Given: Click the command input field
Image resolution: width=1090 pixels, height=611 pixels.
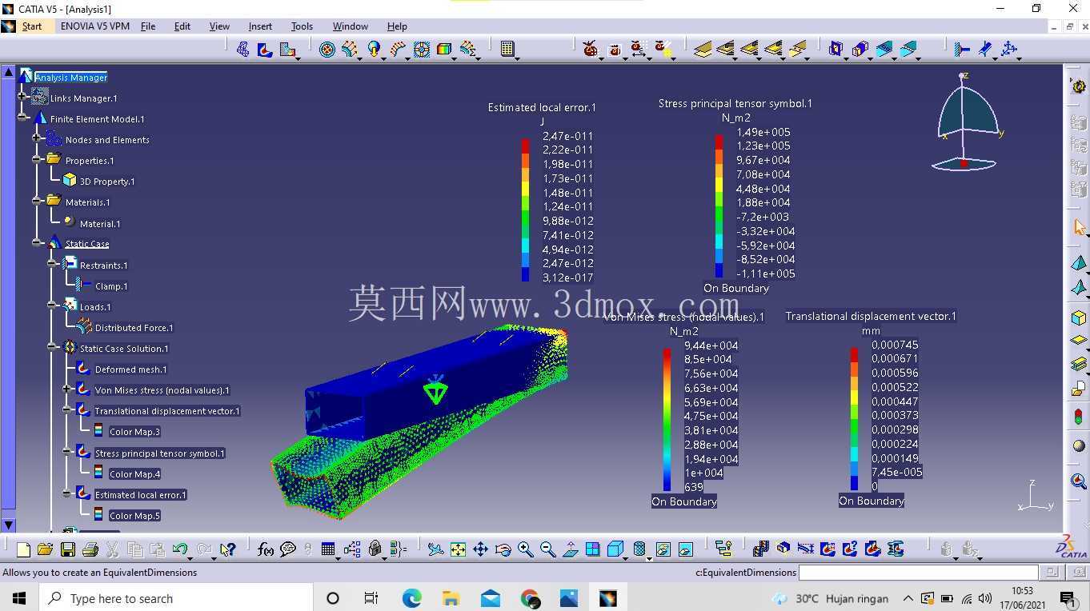Looking at the screenshot, I should (918, 573).
